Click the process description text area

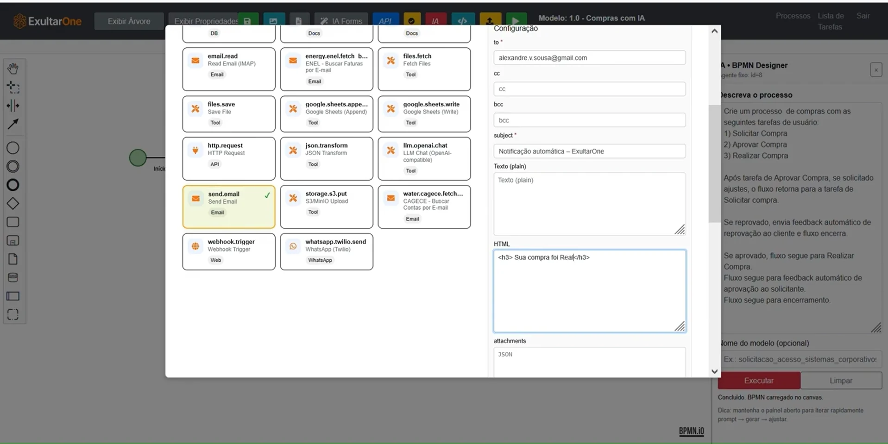pos(800,218)
